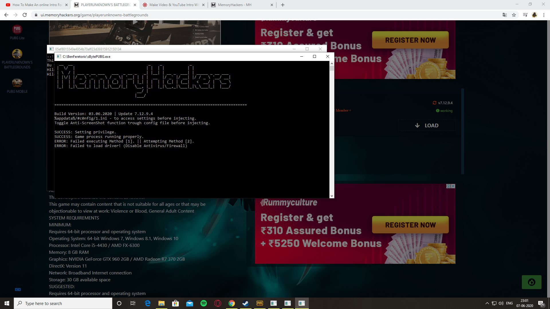Click the ad info icon on lower ad
The width and height of the screenshot is (550, 309).
(449, 186)
